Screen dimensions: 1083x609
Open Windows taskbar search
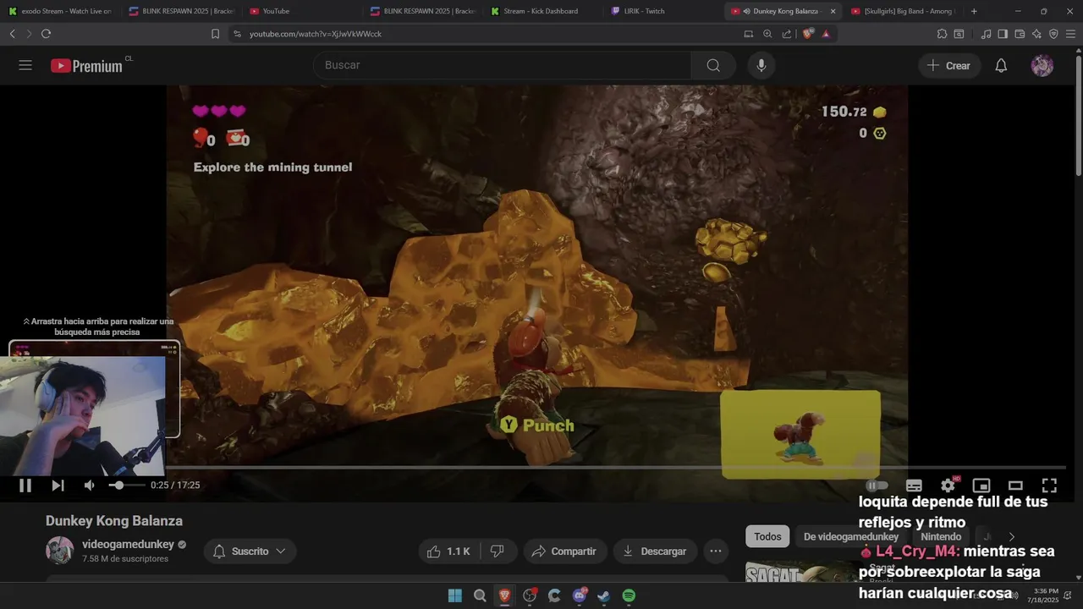tap(480, 595)
